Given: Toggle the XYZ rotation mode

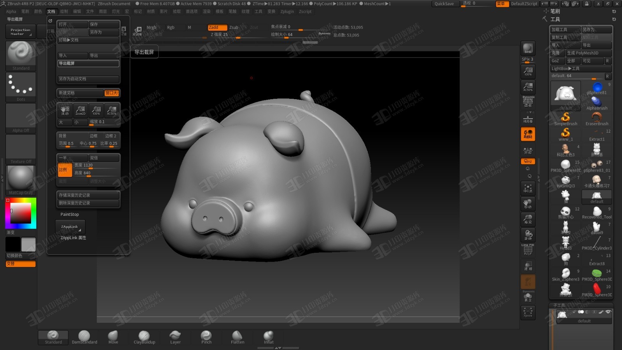Looking at the screenshot, I should [x=528, y=161].
